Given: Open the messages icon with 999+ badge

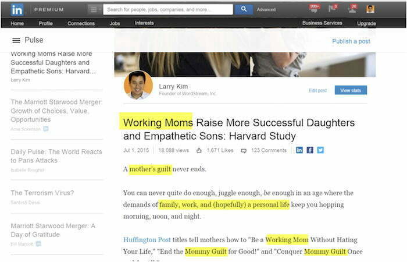Looking at the screenshot, I should [315, 9].
